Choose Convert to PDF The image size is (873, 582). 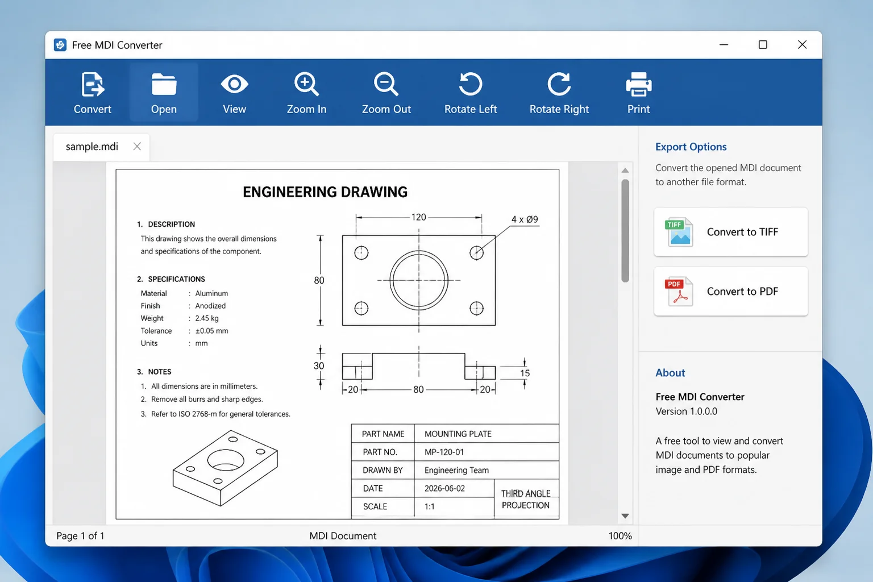[x=731, y=291]
